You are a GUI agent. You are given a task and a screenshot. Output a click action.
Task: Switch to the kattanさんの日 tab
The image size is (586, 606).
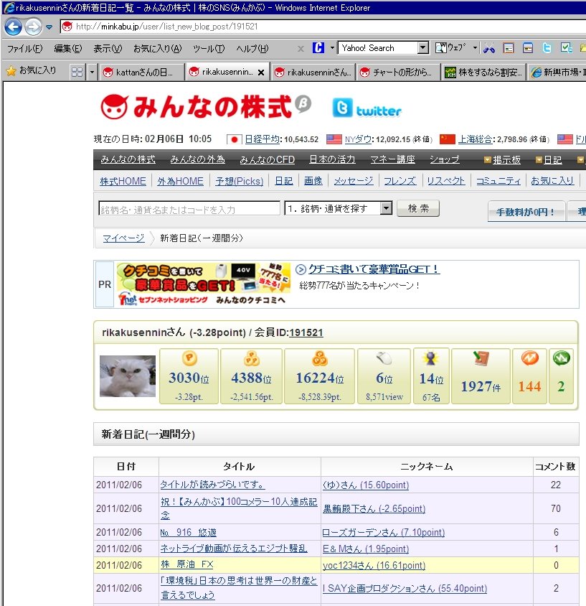click(141, 73)
